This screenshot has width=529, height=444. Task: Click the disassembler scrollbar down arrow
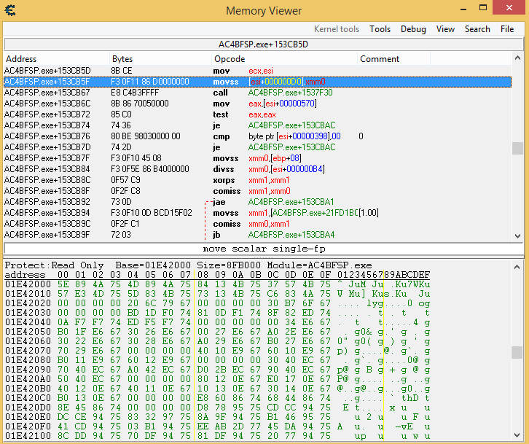(517, 235)
